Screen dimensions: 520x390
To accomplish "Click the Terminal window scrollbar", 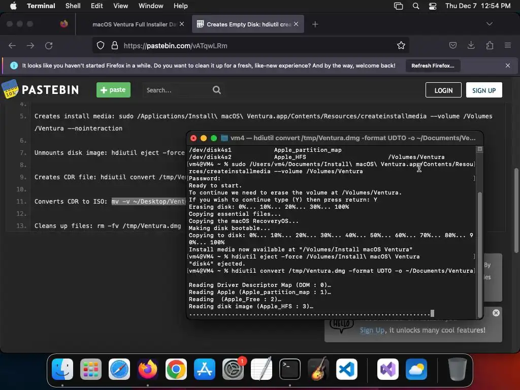I will pos(479,254).
